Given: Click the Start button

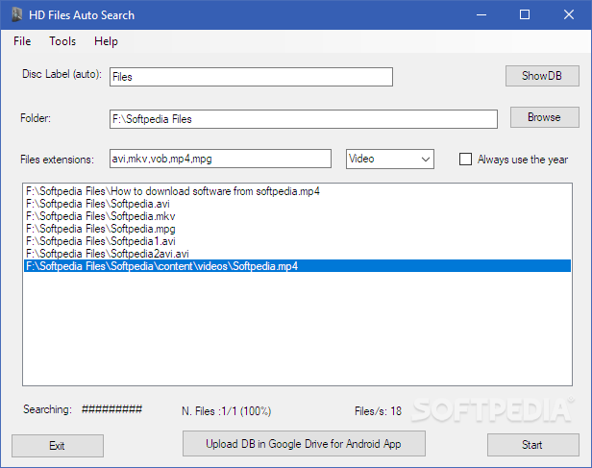Looking at the screenshot, I should tap(532, 445).
